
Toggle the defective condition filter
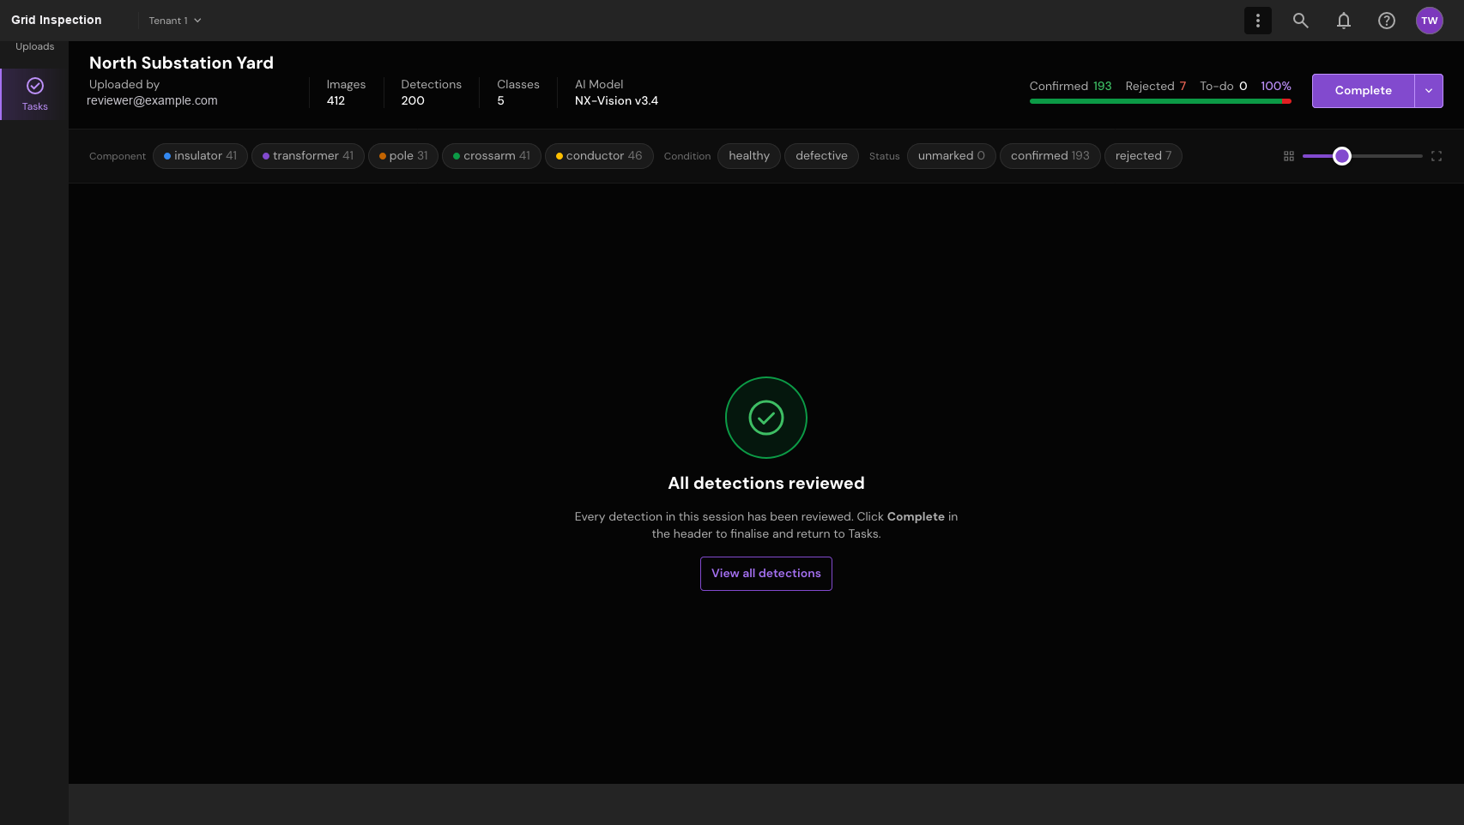point(821,156)
